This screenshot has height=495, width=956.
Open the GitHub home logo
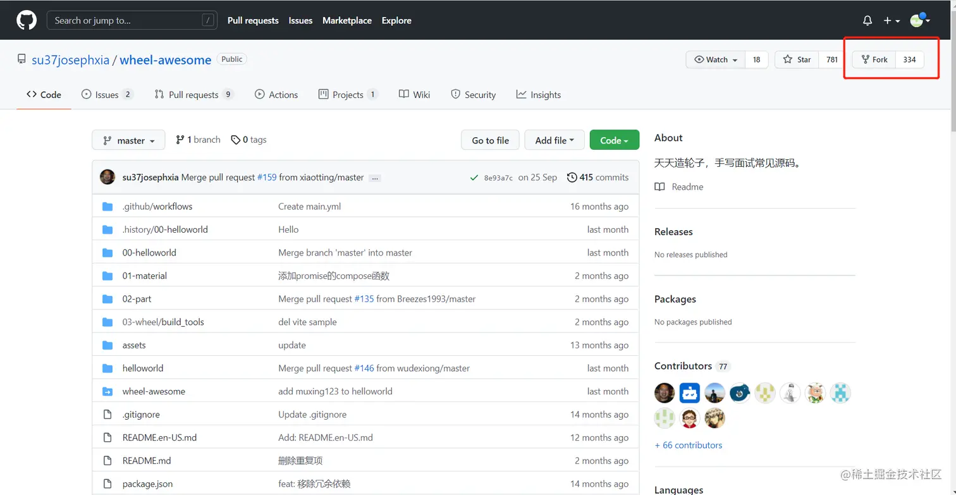27,20
